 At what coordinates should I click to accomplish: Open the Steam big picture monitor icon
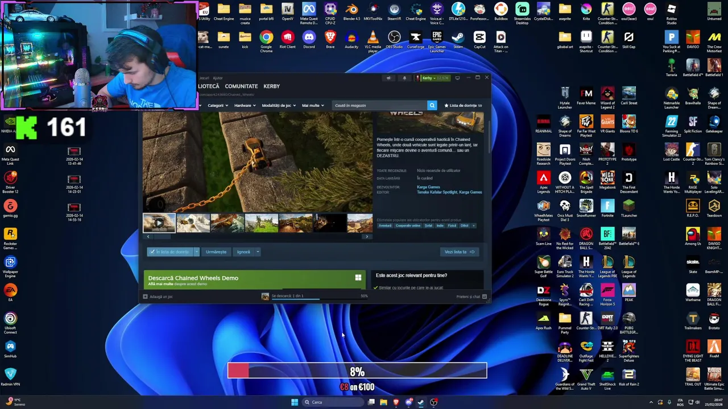pos(457,78)
